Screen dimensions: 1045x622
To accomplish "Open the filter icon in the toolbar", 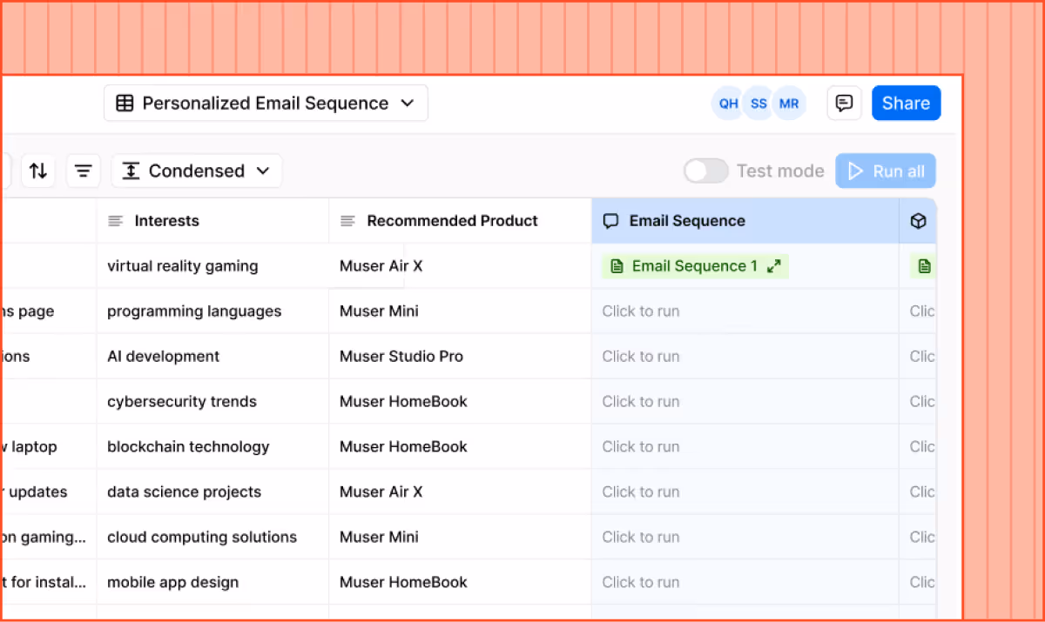I will tap(84, 171).
